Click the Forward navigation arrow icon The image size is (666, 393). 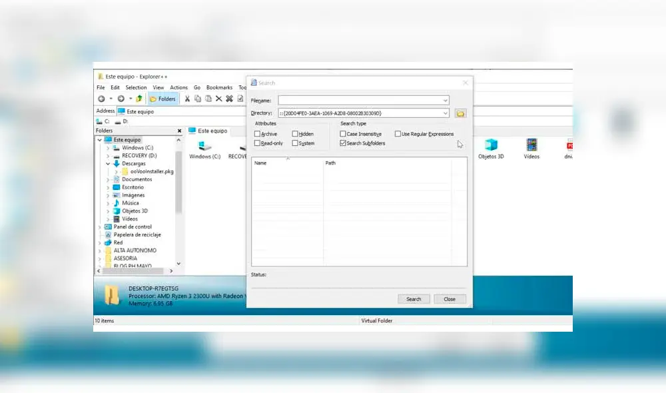click(x=120, y=99)
